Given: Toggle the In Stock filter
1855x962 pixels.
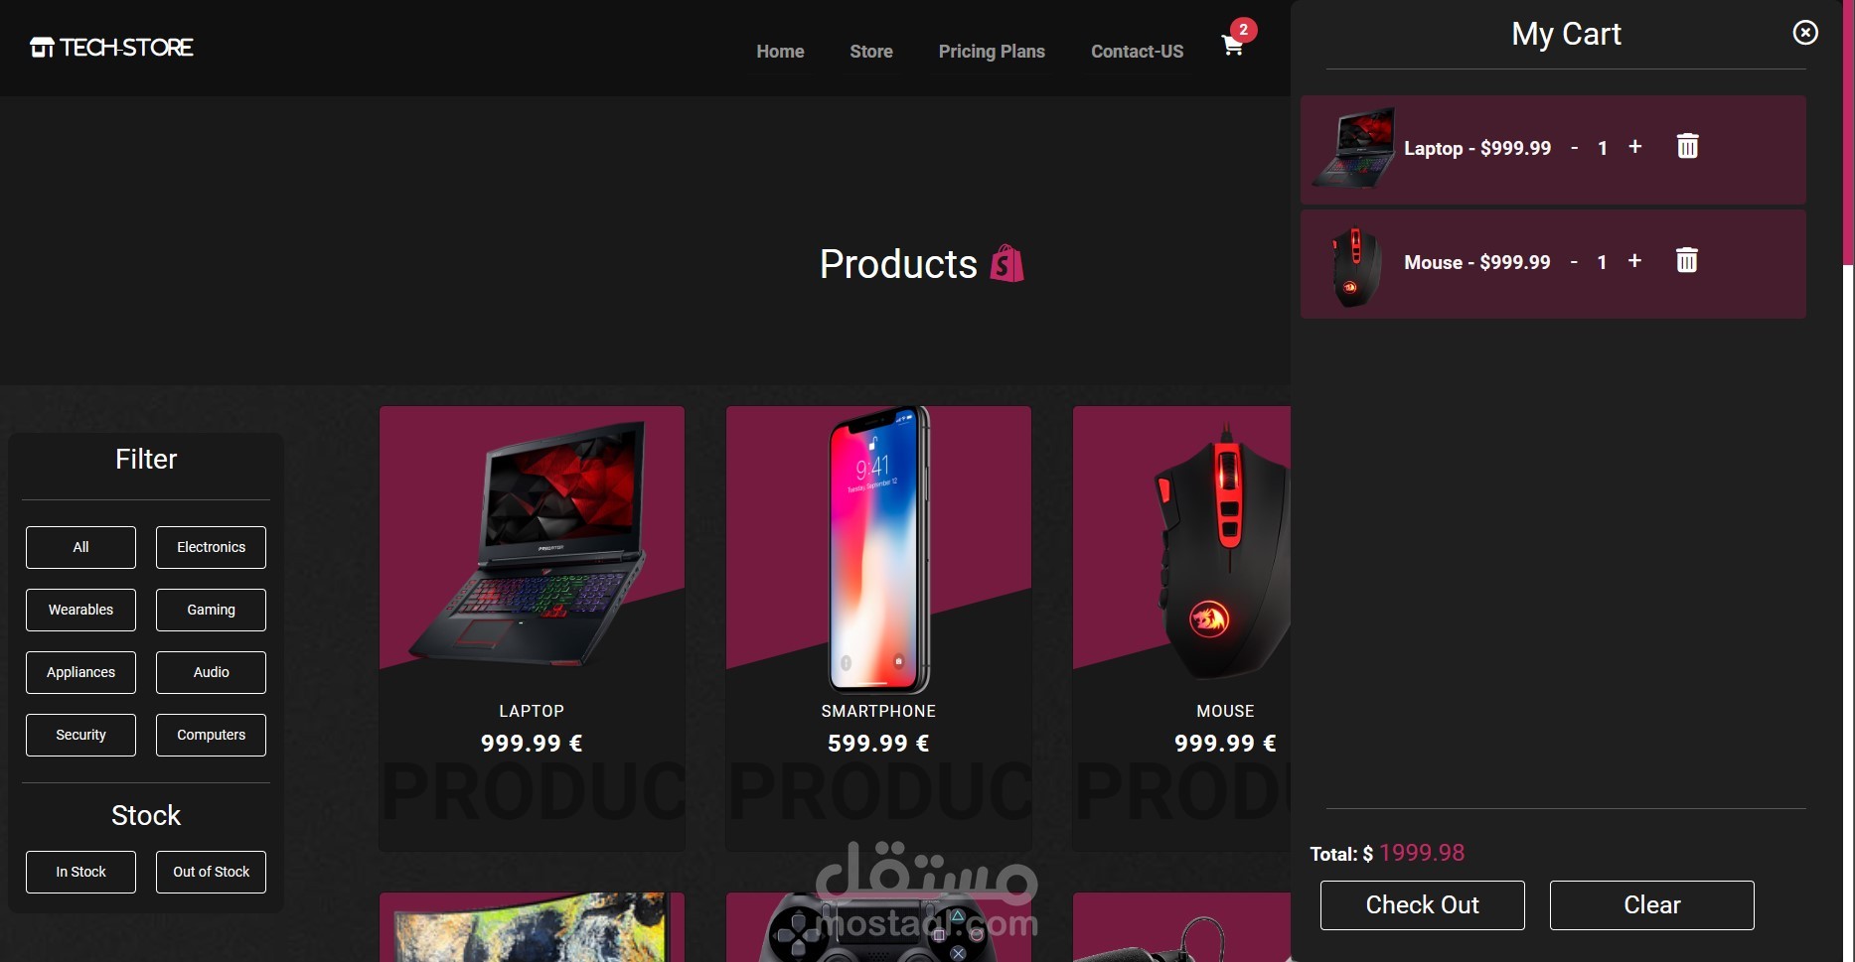Looking at the screenshot, I should pos(80,872).
